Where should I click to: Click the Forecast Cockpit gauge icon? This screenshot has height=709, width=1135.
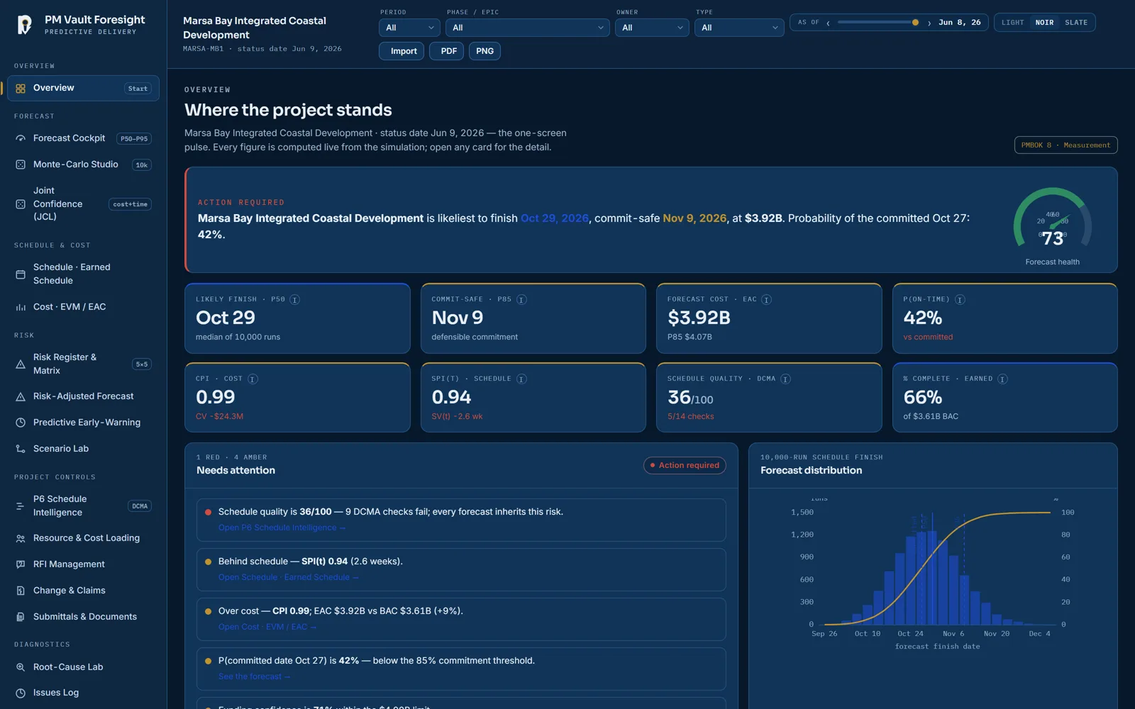click(21, 139)
